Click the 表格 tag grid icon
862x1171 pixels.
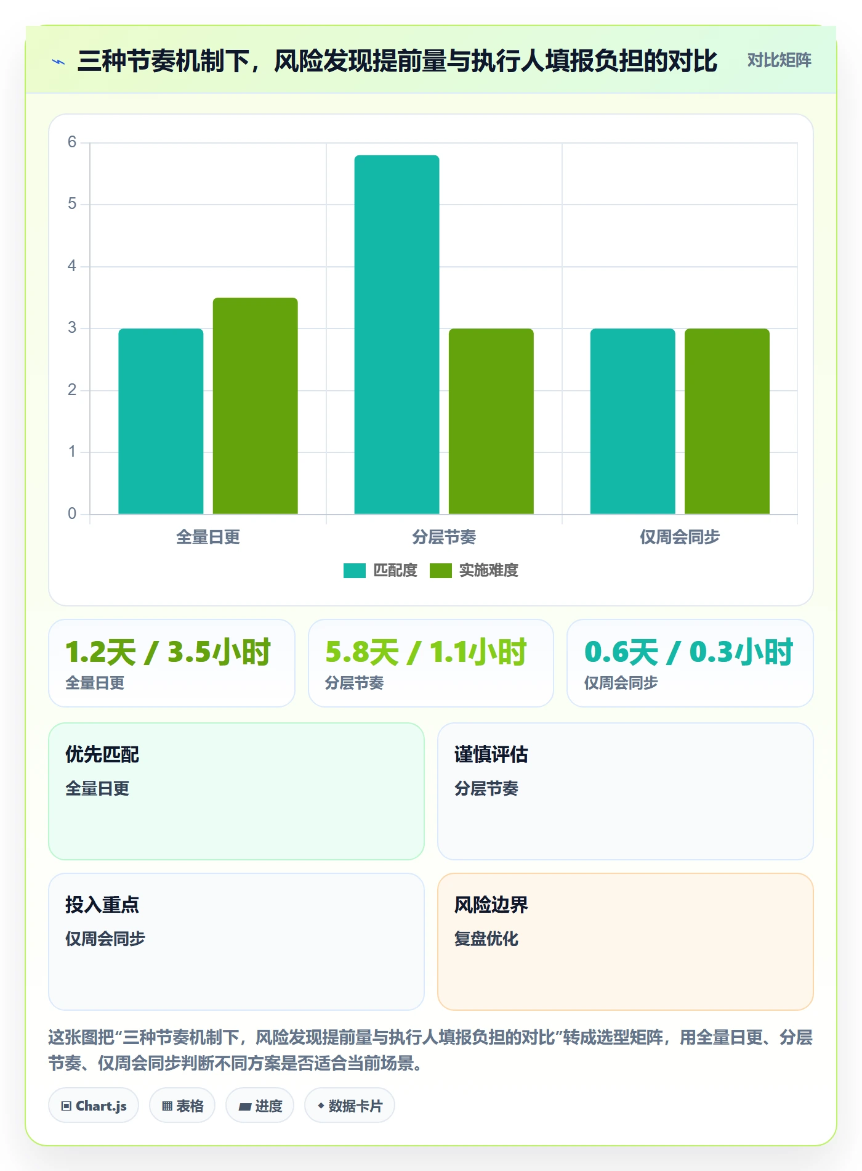(167, 1106)
